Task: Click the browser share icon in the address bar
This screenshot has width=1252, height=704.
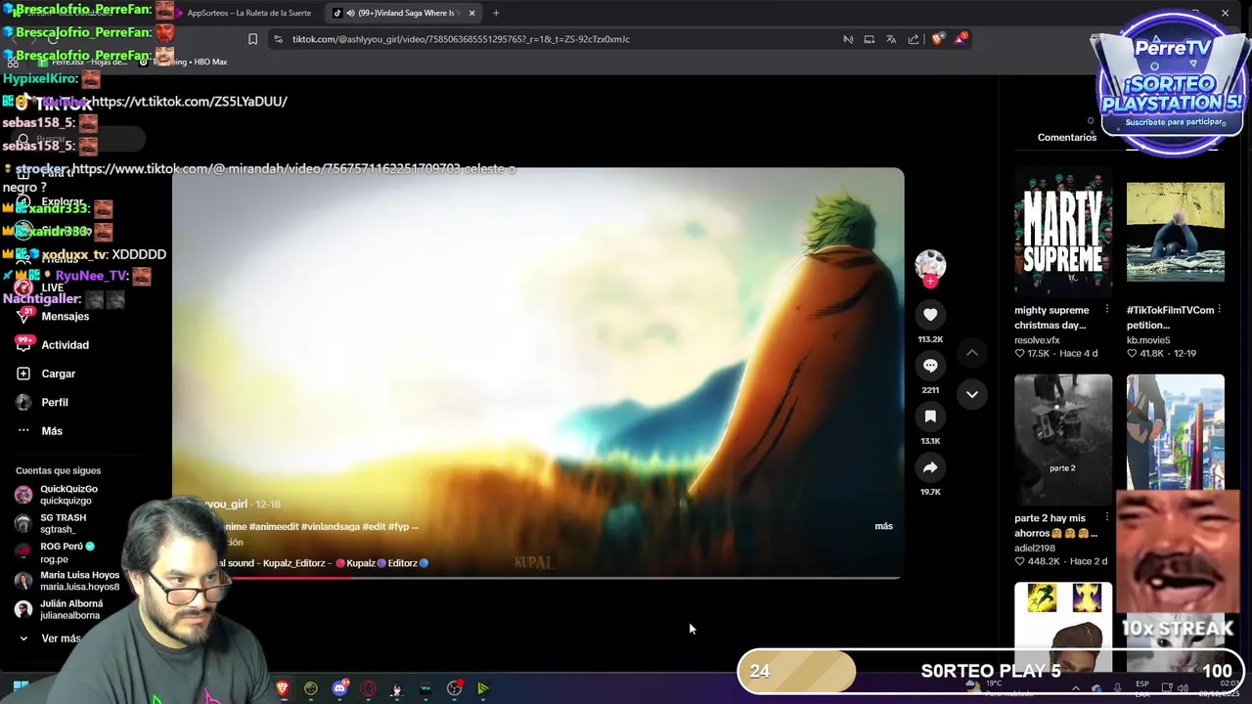Action: coord(914,39)
